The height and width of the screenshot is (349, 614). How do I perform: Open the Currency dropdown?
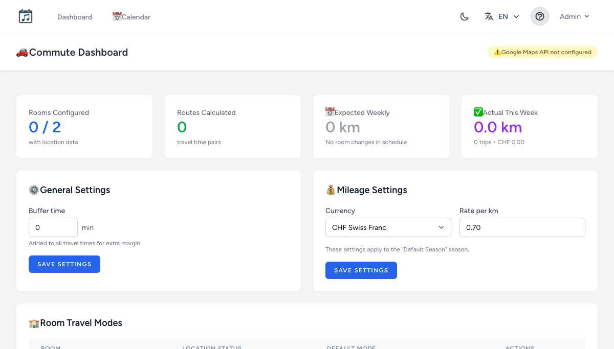[x=388, y=227]
